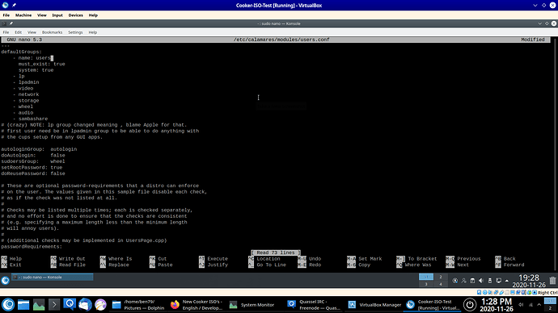Switch to host virtual desktop 2

tap(550, 308)
